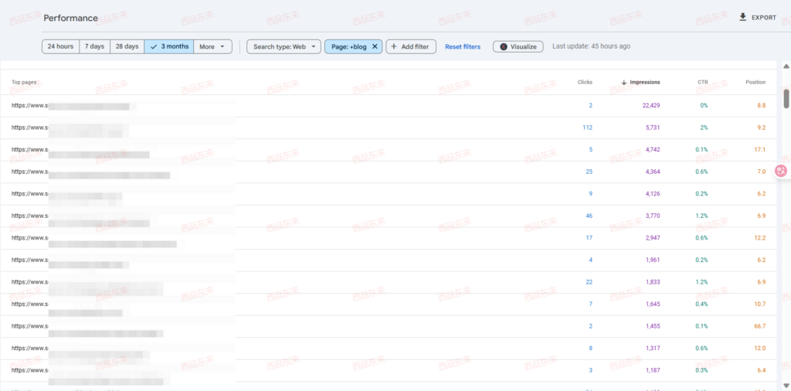Screen dimensions: 791x391
Task: Select the 24 hours date range
Action: tap(60, 46)
